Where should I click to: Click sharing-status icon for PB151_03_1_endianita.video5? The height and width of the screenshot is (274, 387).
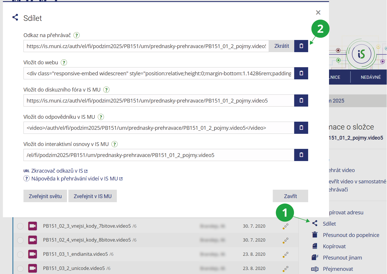[286, 254]
